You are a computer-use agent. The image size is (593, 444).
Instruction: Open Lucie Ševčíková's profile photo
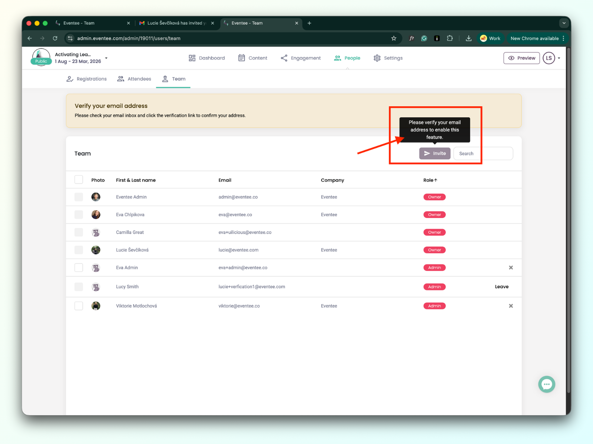[x=96, y=250]
